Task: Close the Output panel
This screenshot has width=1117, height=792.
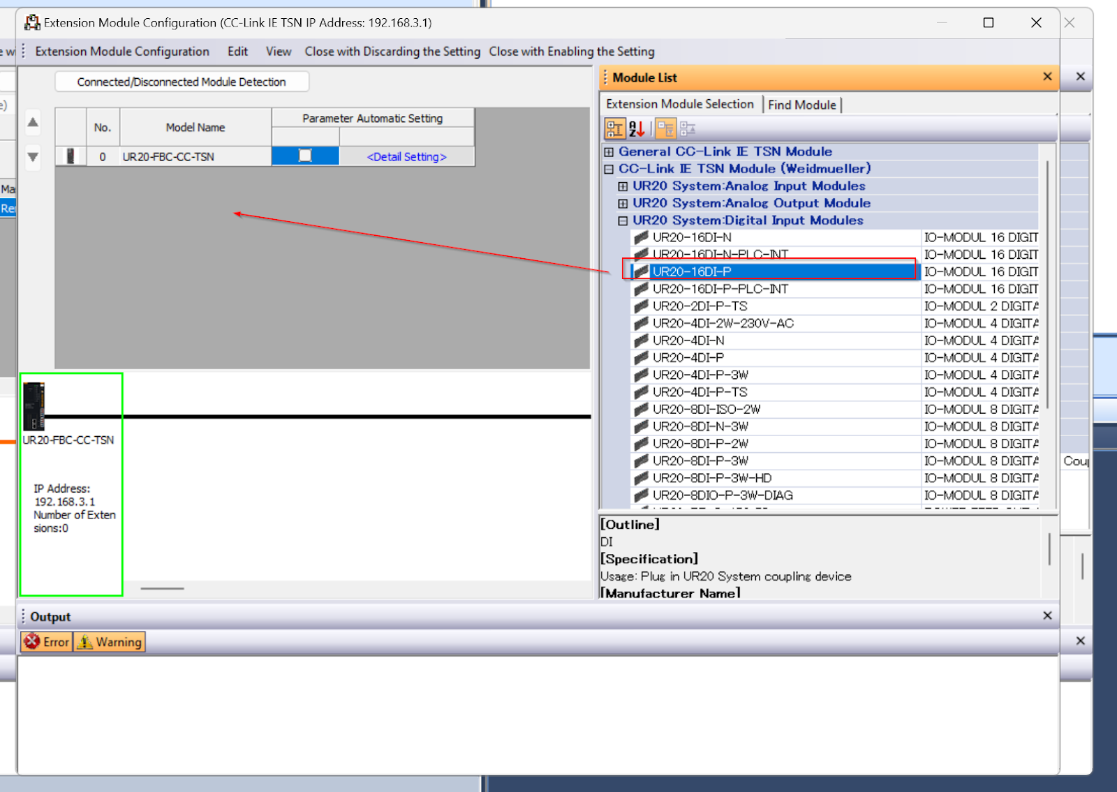Action: click(x=1047, y=615)
